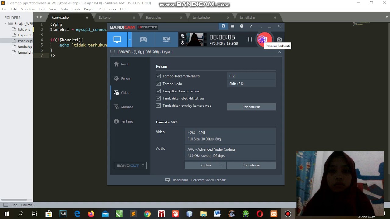Open the Selection menu in Sublime Text

(28, 9)
